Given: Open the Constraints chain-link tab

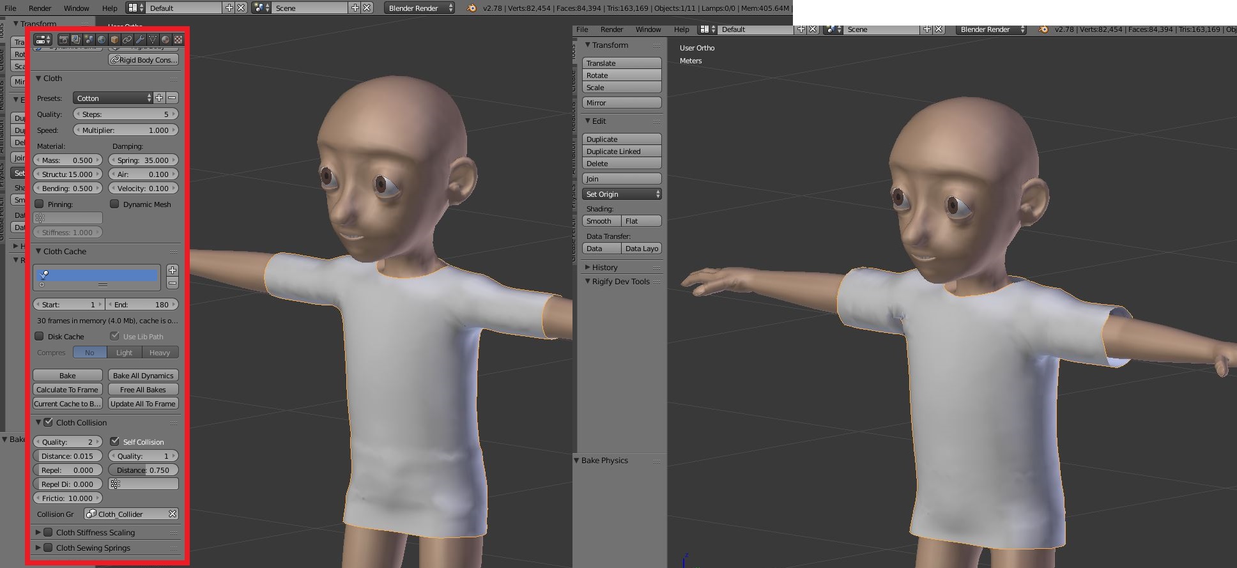Looking at the screenshot, I should coord(127,40).
